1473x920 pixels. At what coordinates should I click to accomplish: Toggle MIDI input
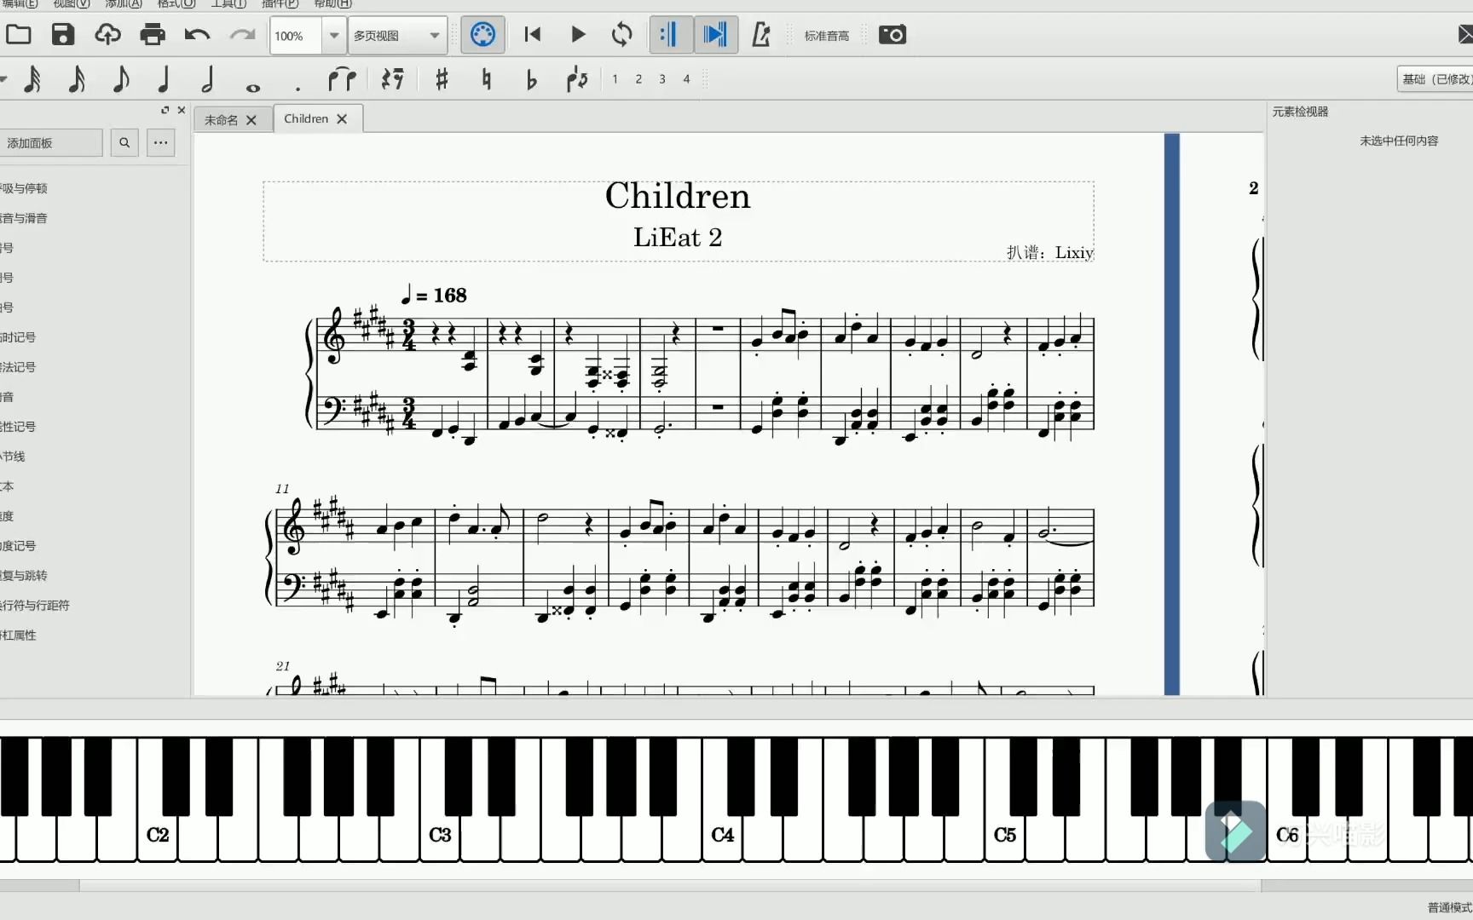(482, 35)
